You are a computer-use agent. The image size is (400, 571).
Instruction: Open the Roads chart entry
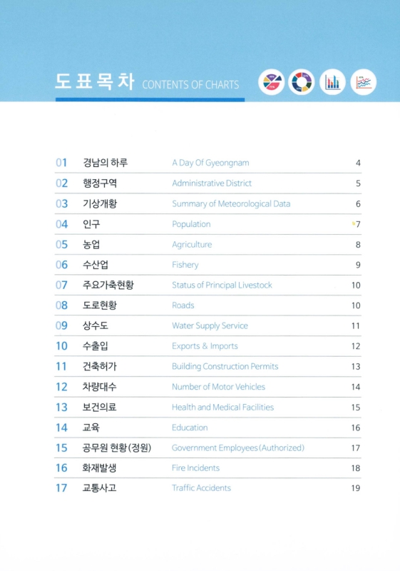(x=208, y=305)
